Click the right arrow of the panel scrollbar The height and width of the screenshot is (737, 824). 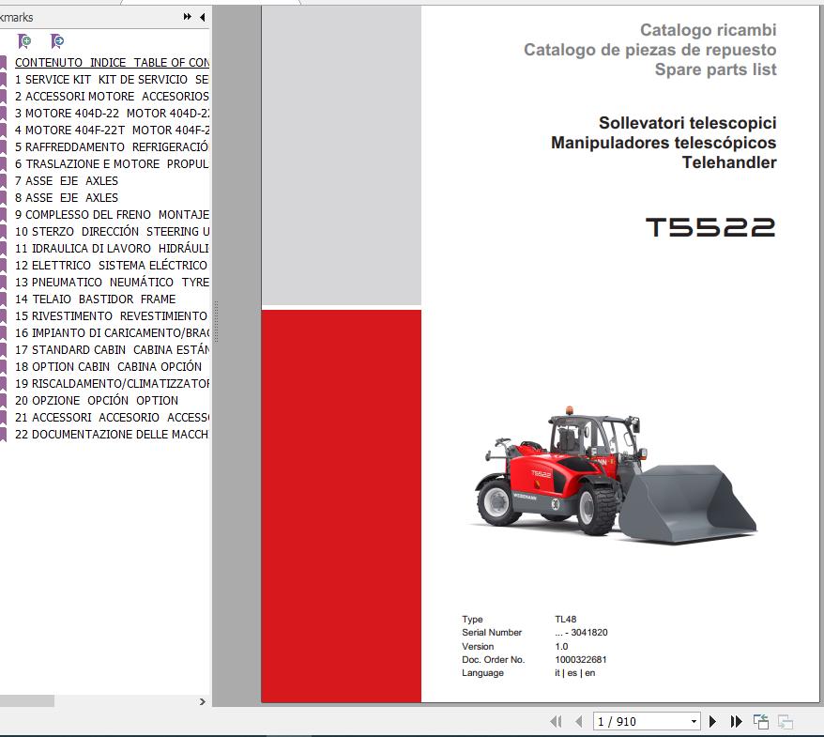(200, 699)
